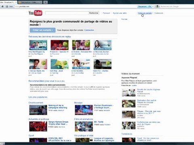Click the Rechercher search button
The height and width of the screenshot is (145, 194).
94,13
